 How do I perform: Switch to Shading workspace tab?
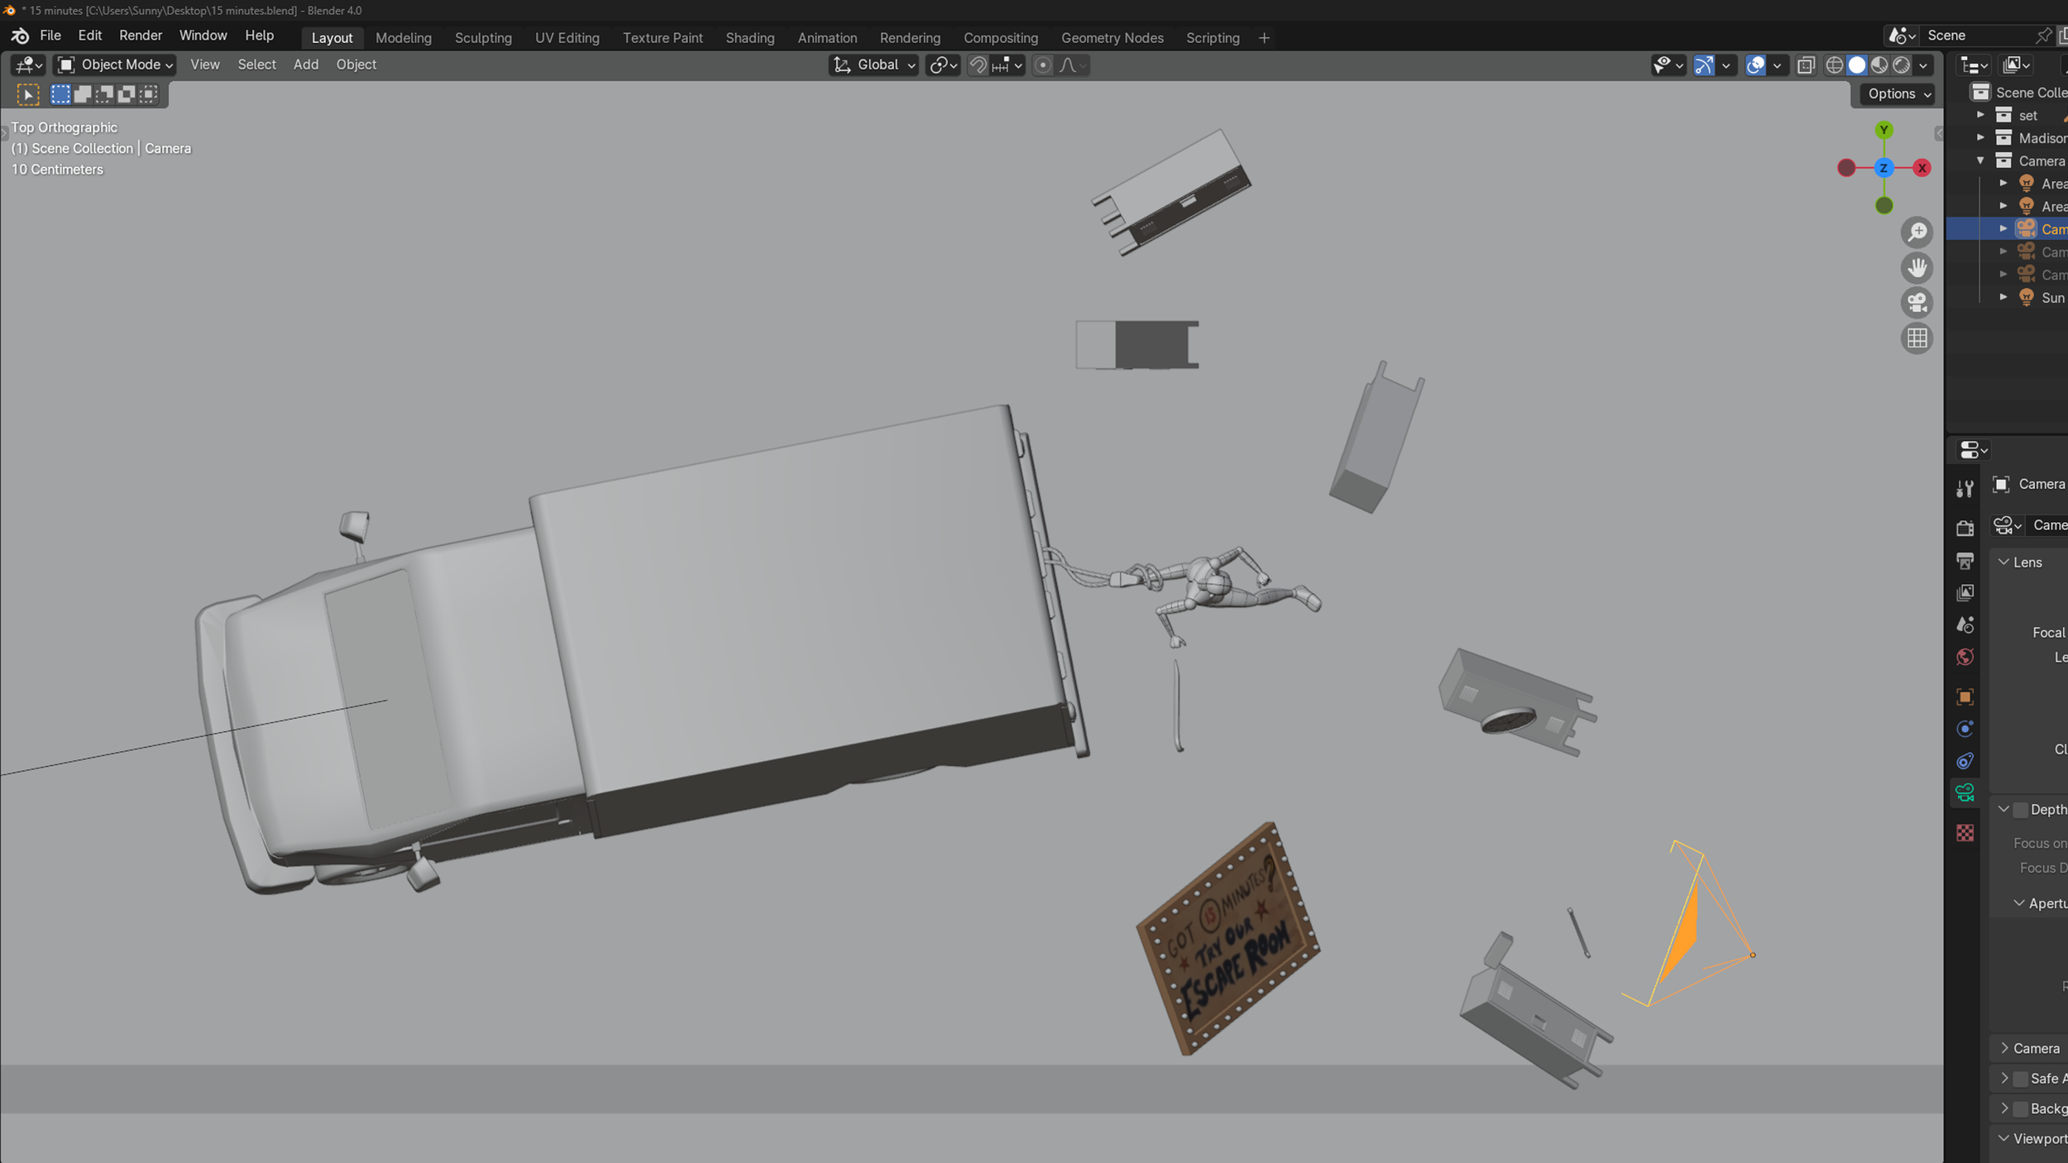coord(749,38)
